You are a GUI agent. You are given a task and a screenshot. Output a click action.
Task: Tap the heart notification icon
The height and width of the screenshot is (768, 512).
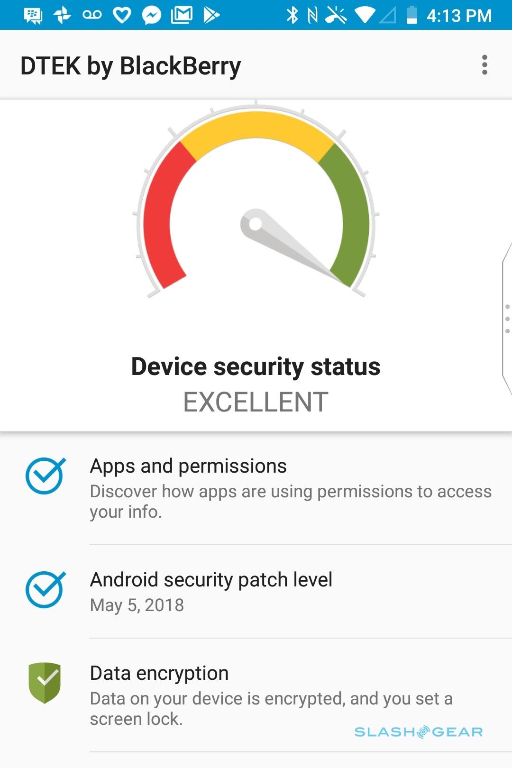tap(122, 15)
